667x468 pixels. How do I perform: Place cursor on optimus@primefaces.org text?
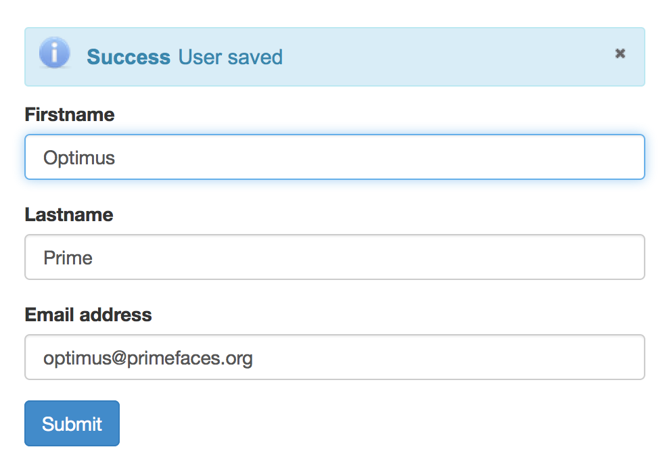coord(148,358)
